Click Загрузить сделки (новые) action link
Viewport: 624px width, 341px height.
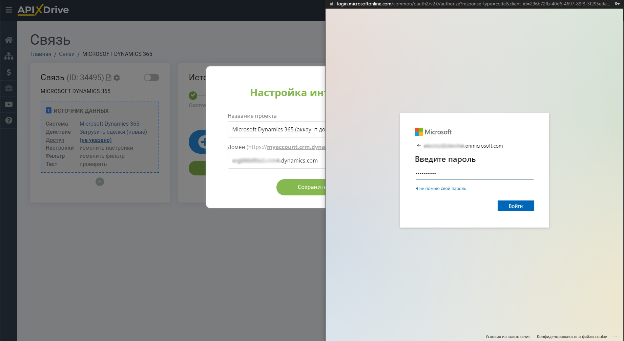pyautogui.click(x=113, y=132)
